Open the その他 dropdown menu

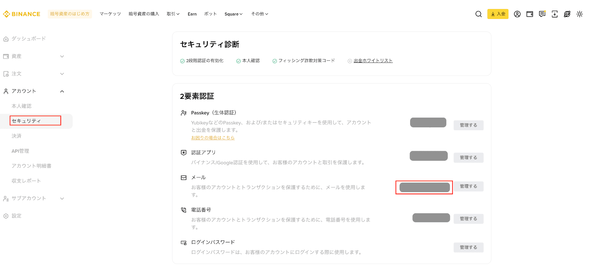pos(260,14)
